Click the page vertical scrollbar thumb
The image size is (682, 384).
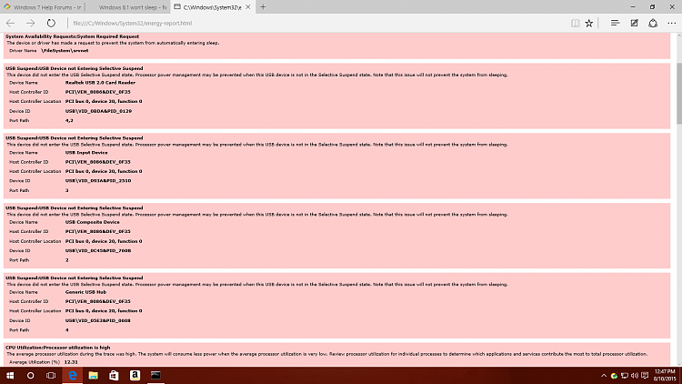pyautogui.click(x=679, y=93)
